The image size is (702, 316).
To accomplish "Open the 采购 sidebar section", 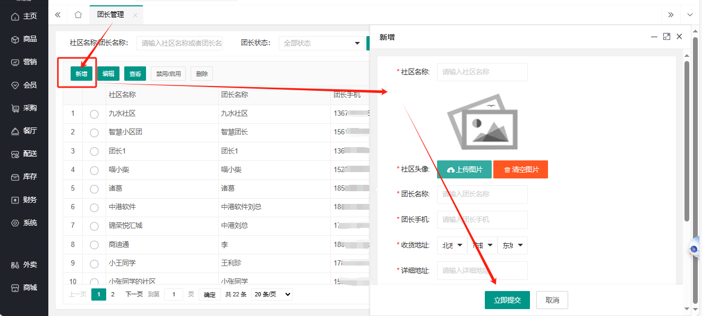I will pos(24,108).
